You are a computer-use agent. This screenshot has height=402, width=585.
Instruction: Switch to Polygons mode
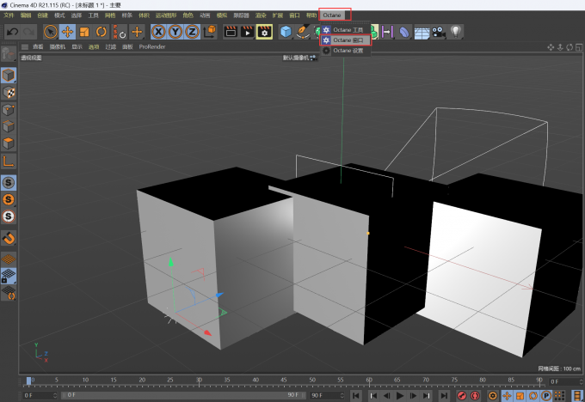click(x=9, y=143)
